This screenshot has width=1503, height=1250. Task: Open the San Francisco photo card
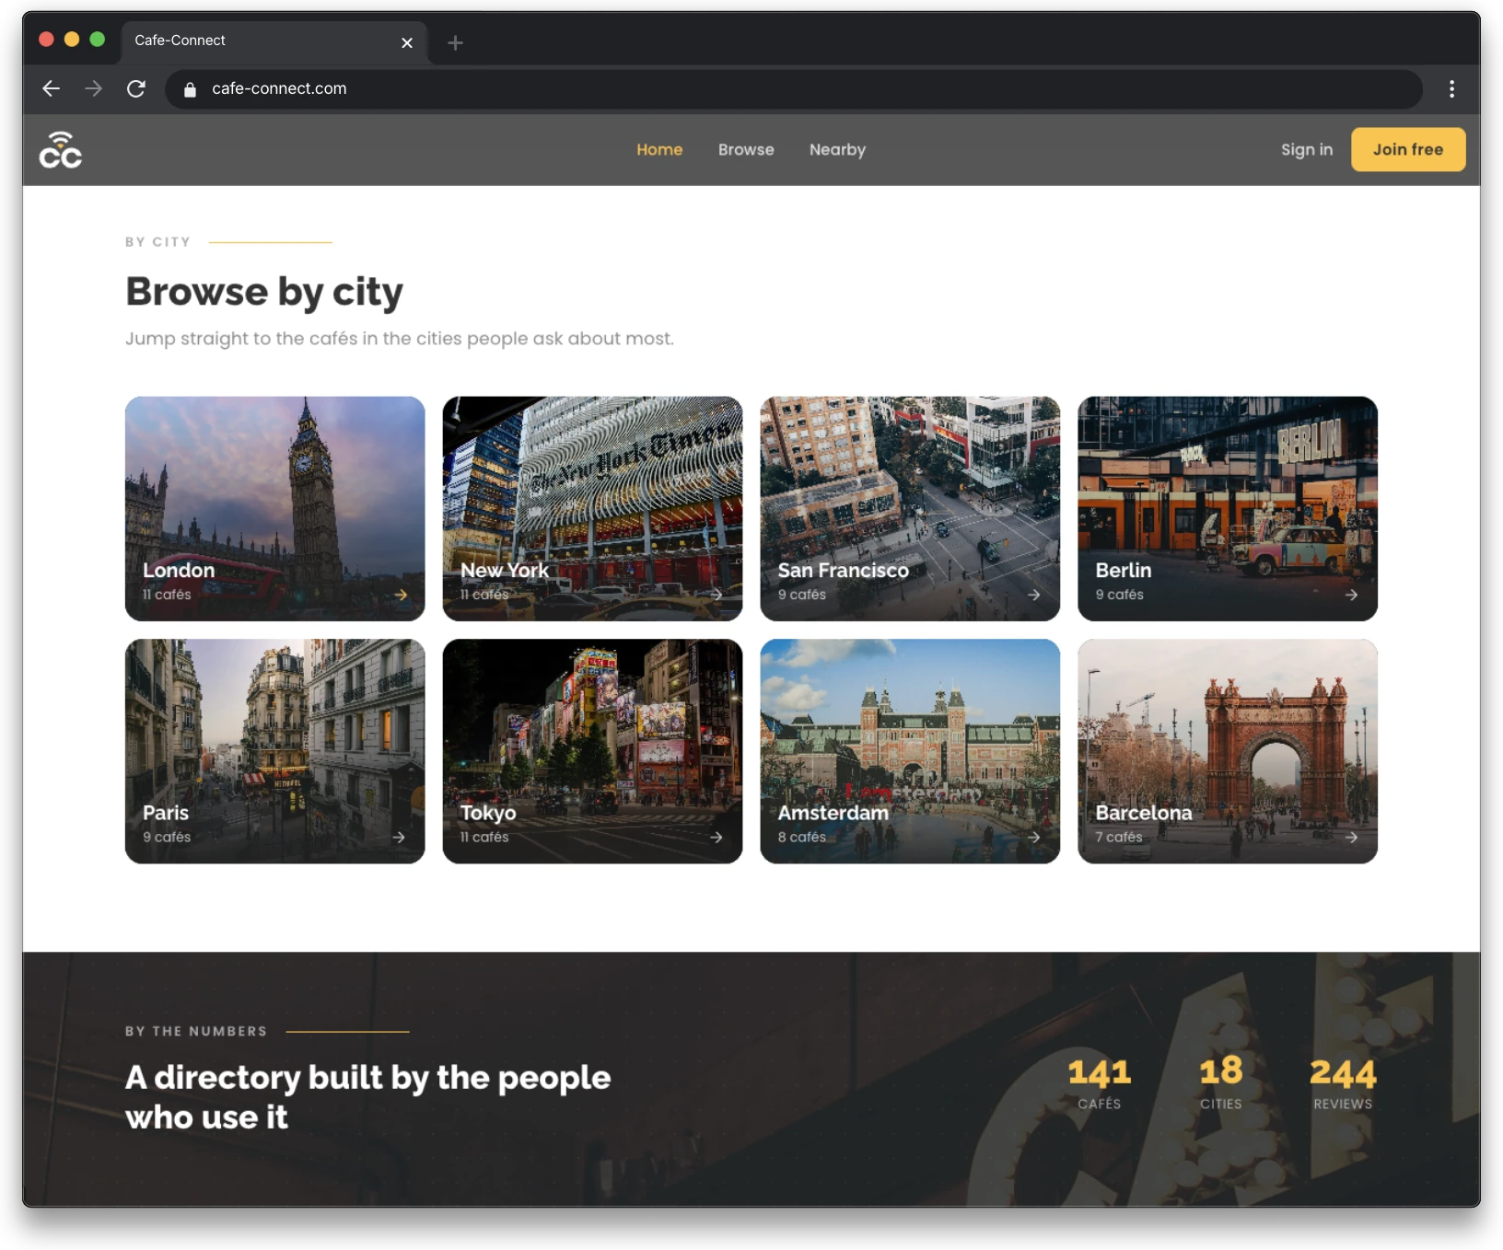[910, 508]
